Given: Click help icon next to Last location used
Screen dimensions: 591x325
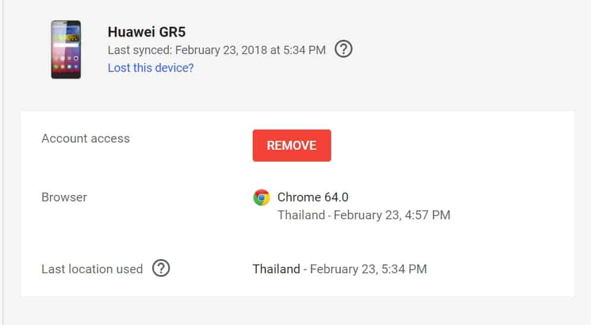Looking at the screenshot, I should (161, 269).
